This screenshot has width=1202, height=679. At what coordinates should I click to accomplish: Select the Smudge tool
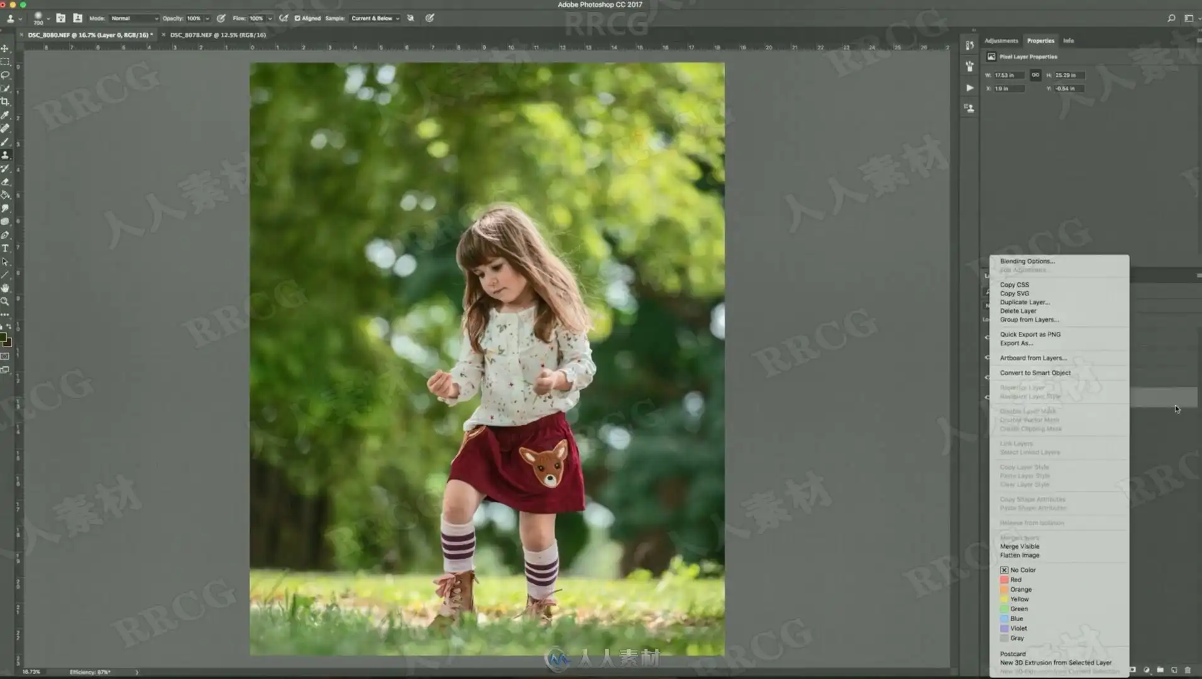pos(5,208)
